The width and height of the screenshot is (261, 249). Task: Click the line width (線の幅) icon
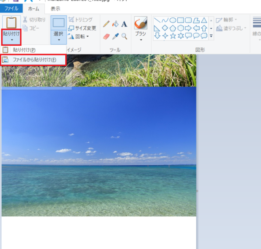[257, 22]
